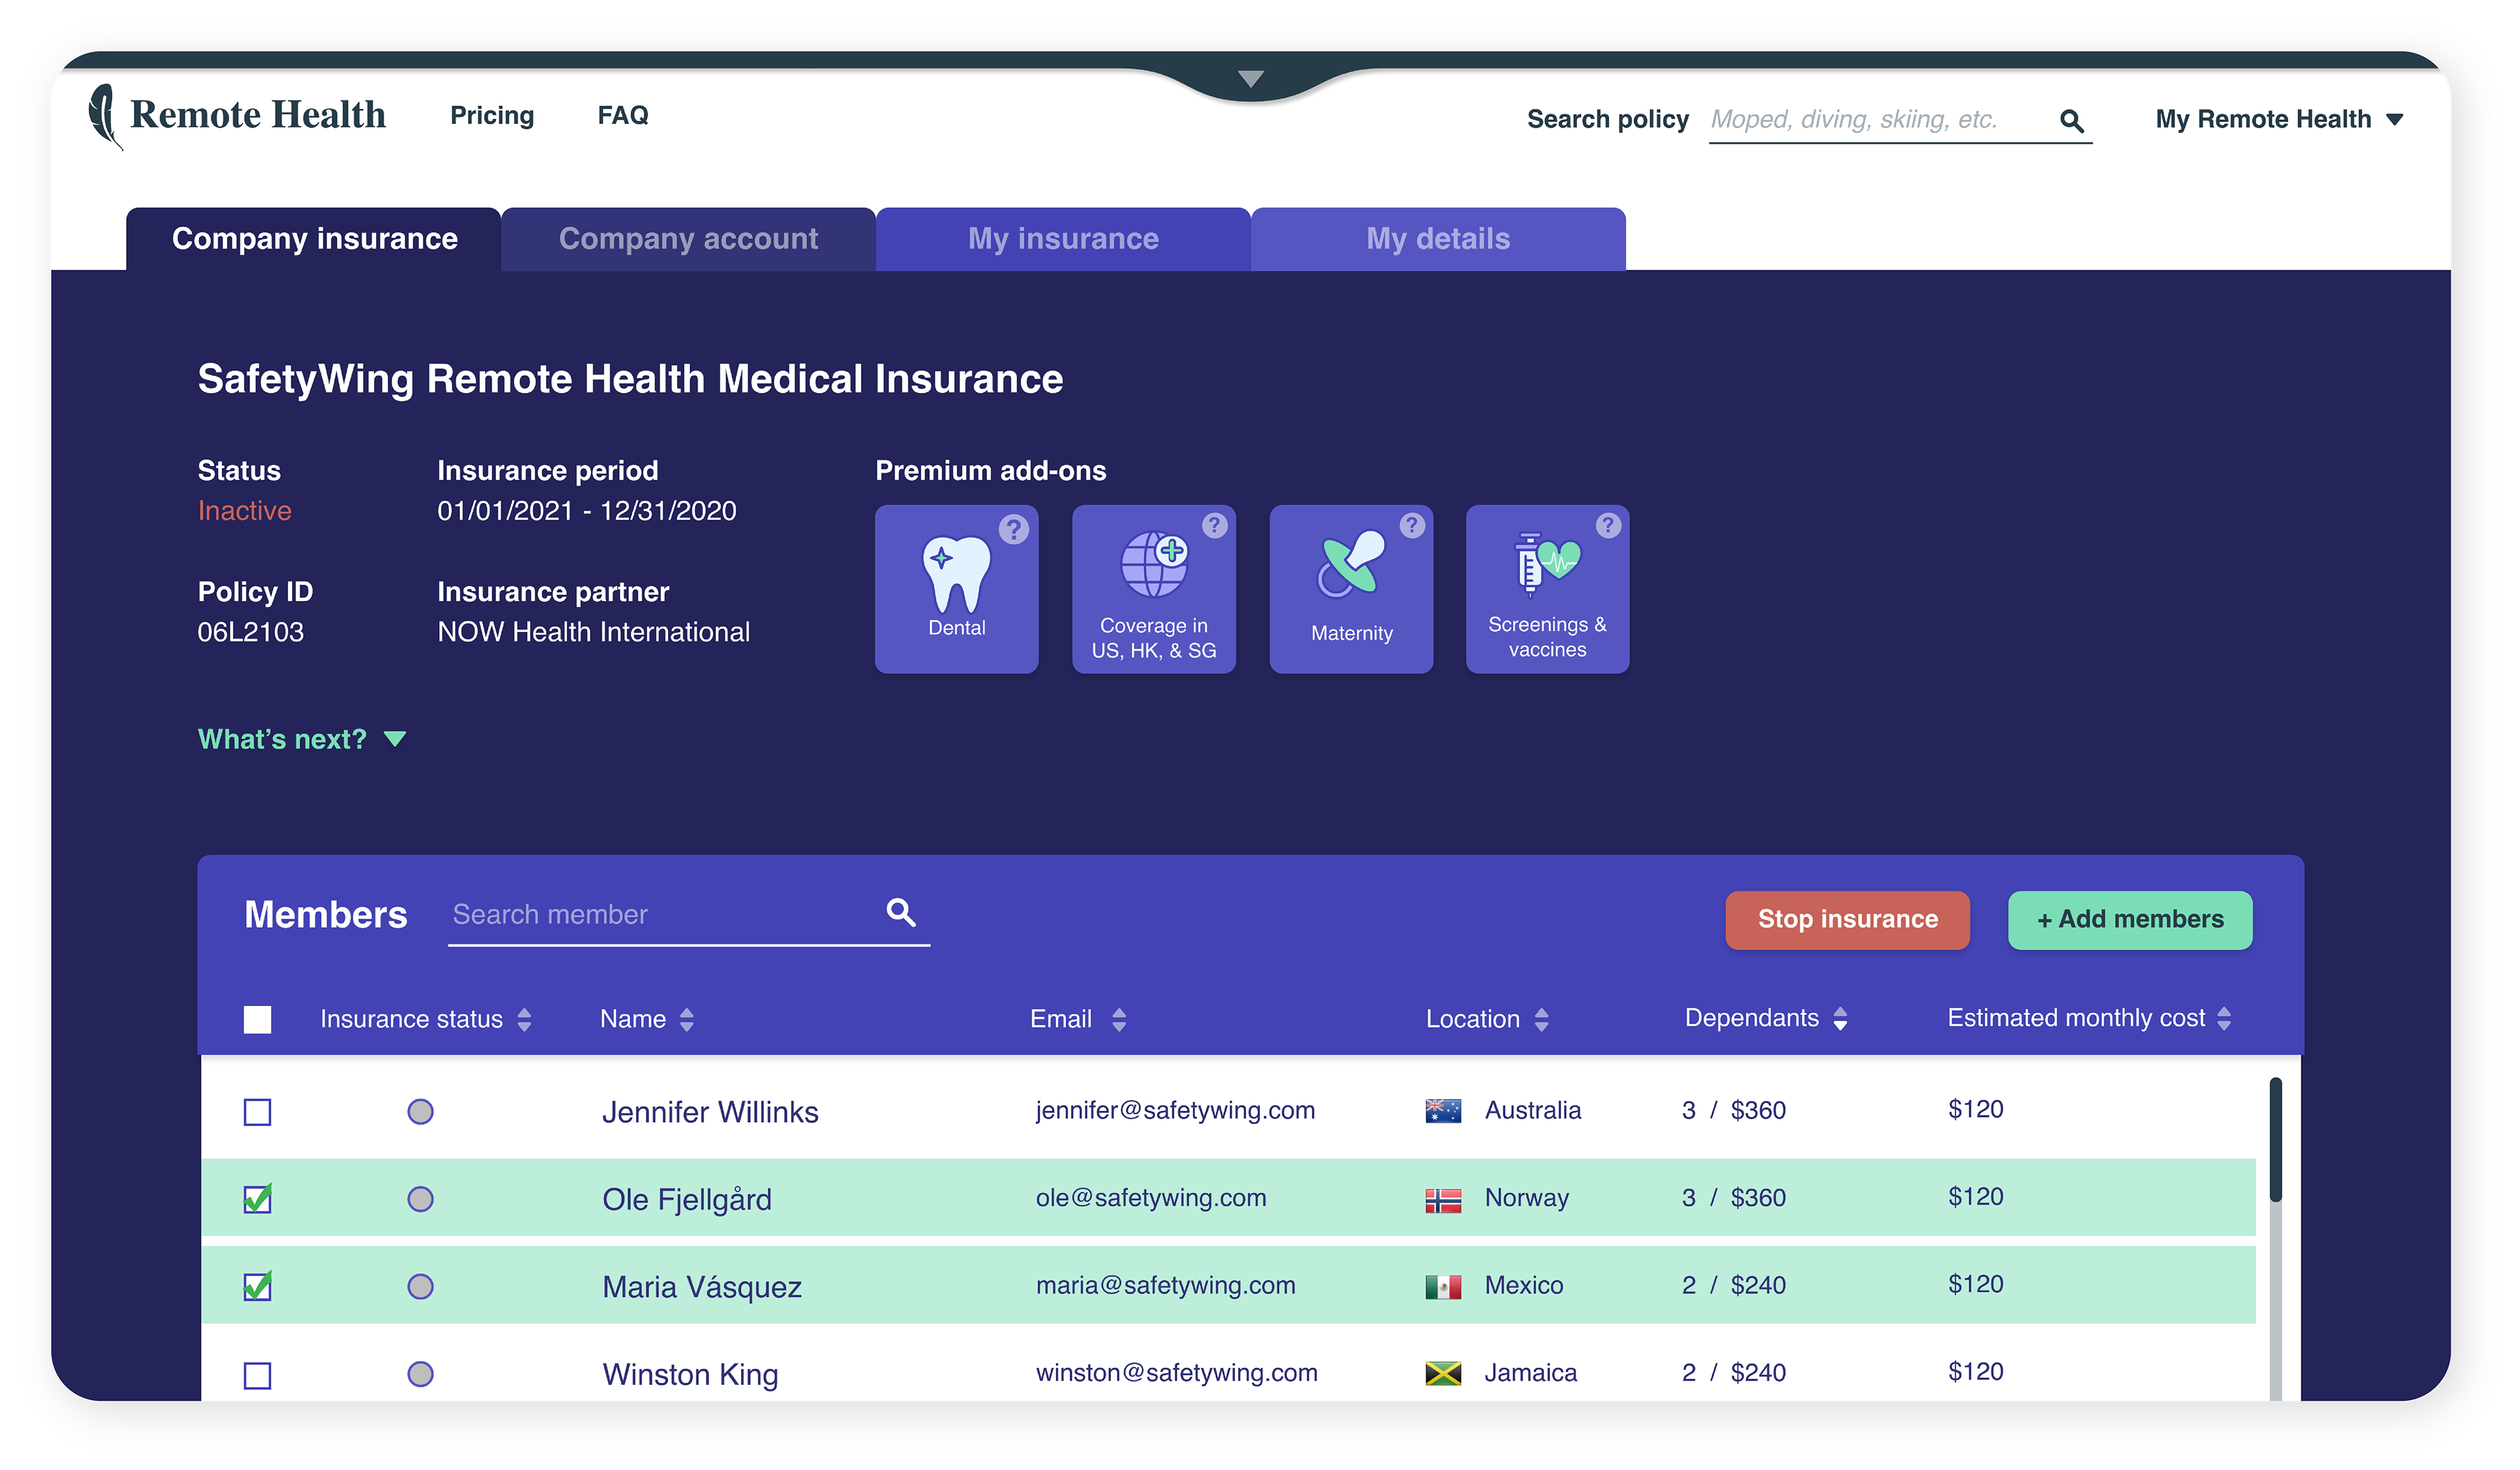
Task: Click the globe Coverage in US, HK, & SG icon
Action: click(x=1153, y=563)
